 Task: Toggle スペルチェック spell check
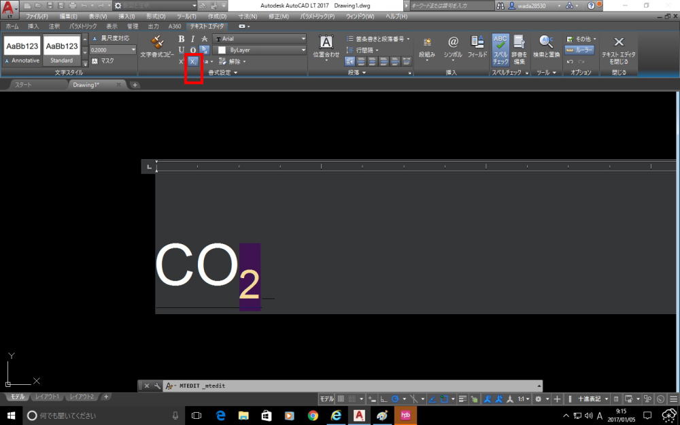pos(500,50)
